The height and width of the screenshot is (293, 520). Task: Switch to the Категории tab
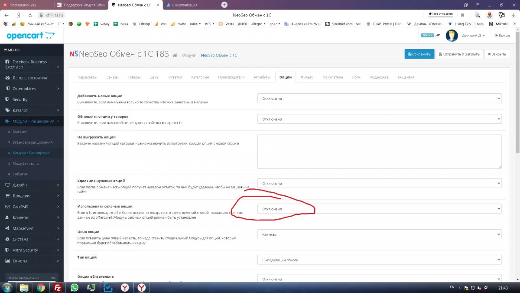200,77
